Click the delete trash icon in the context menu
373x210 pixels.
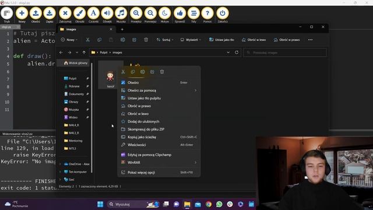click(162, 72)
